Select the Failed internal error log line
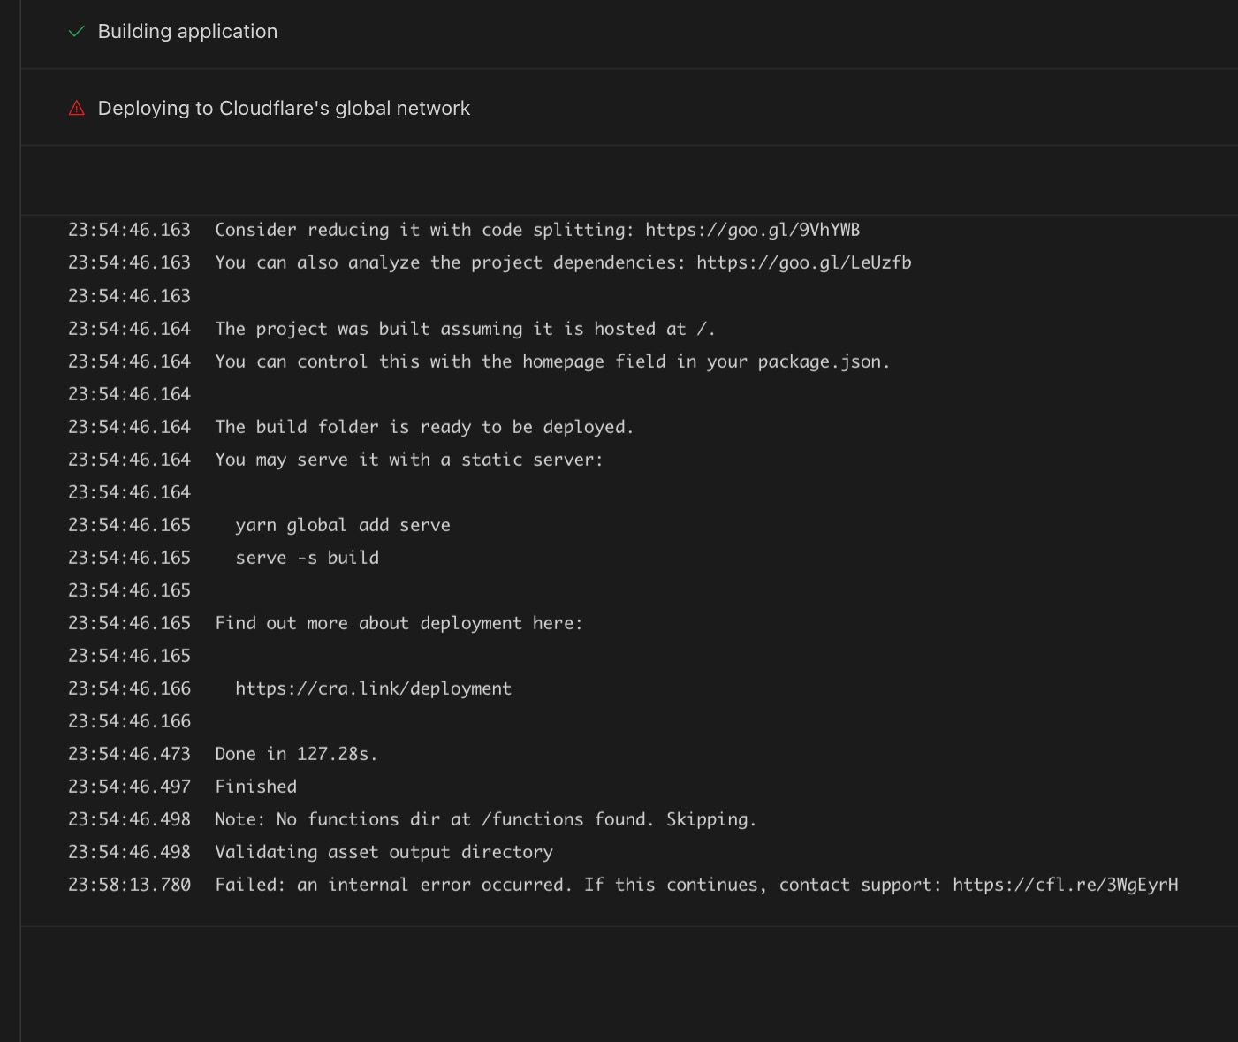 click(619, 884)
